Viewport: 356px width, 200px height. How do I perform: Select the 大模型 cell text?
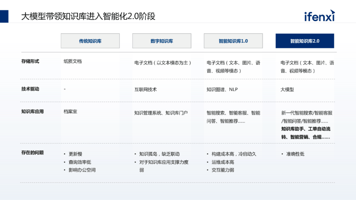click(x=287, y=89)
